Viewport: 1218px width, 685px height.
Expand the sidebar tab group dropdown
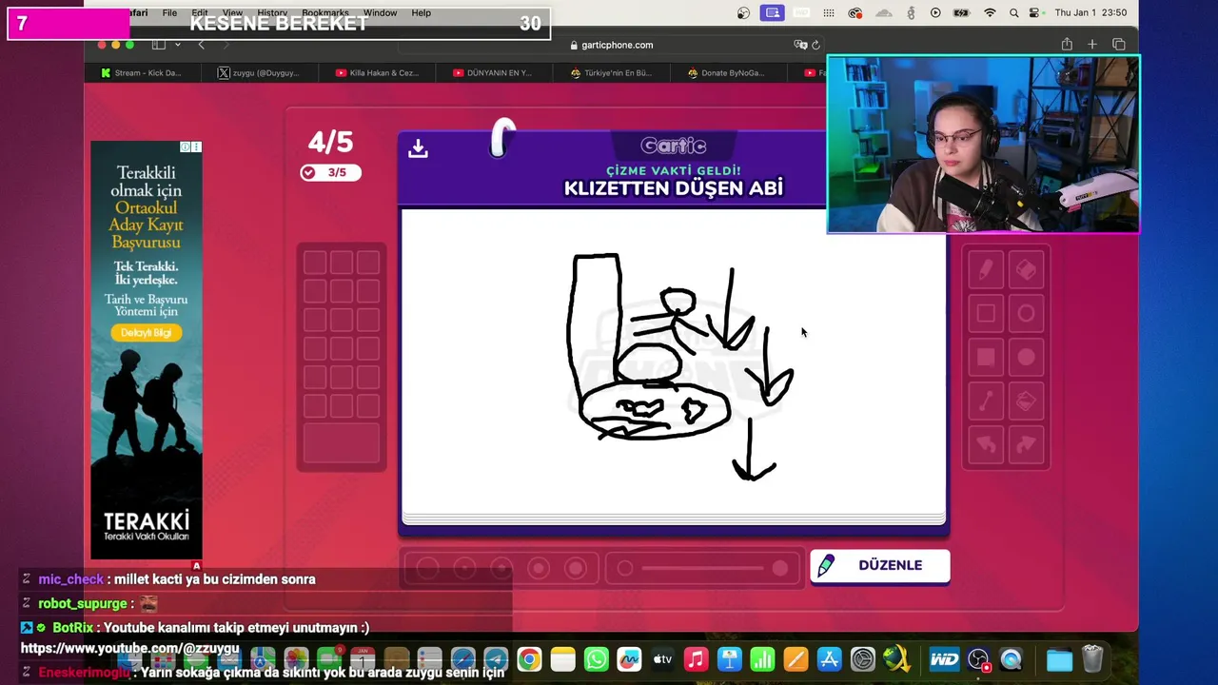177,45
